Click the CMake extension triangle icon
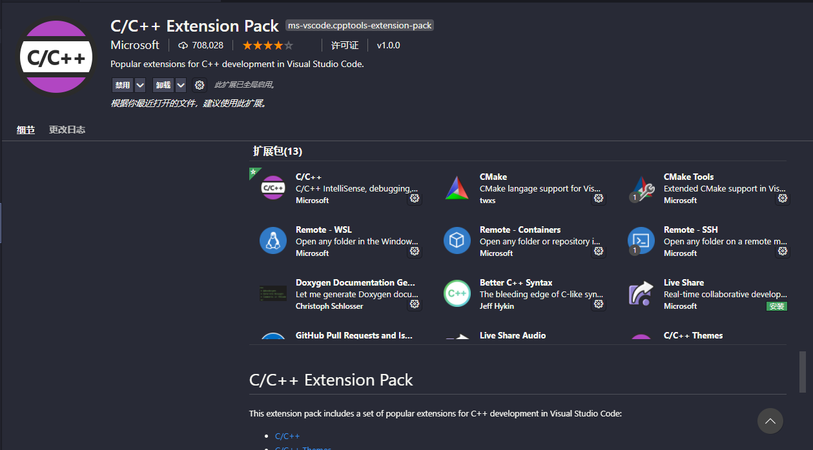 [457, 188]
